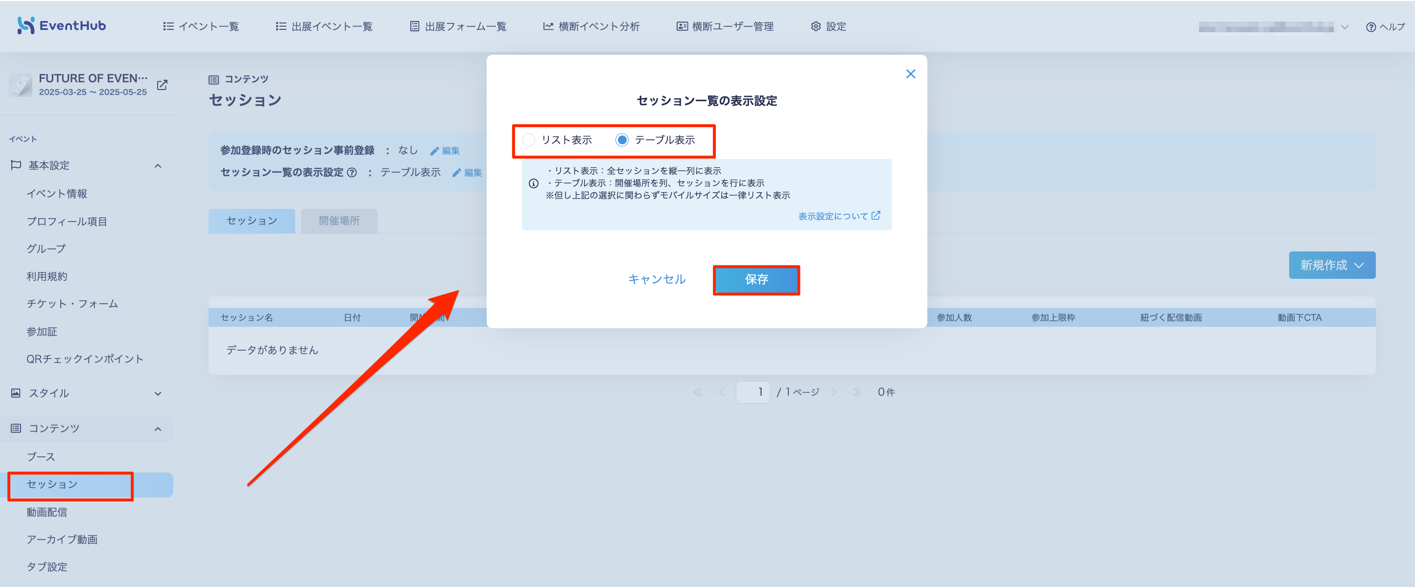Viewport: 1415px width, 587px height.
Task: Click the 参加人数 column header
Action: (x=954, y=317)
